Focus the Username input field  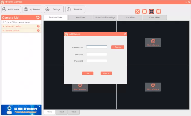click(97, 54)
